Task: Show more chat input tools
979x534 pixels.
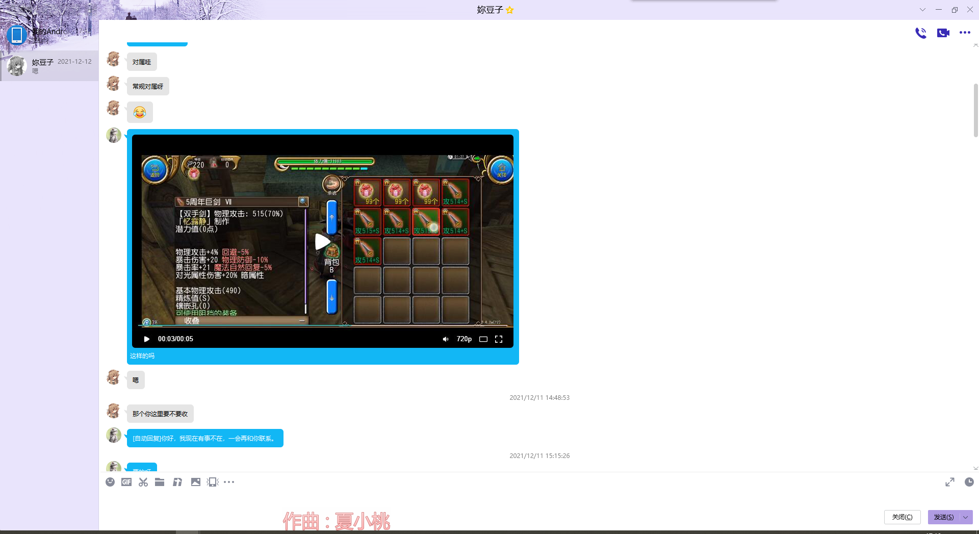Action: [229, 482]
